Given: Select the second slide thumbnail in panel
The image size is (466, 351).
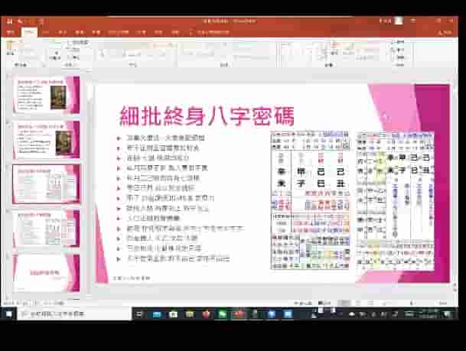Looking at the screenshot, I should (x=47, y=140).
